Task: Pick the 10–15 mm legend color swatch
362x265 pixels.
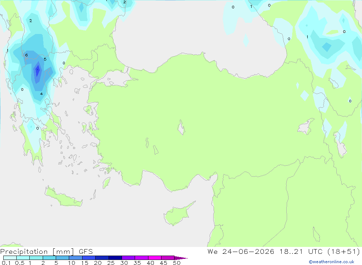Action: [76, 258]
